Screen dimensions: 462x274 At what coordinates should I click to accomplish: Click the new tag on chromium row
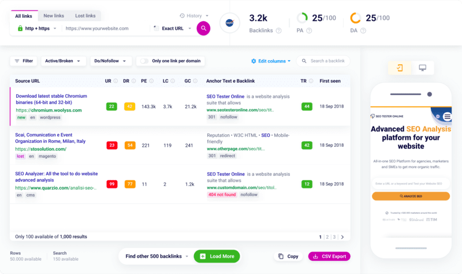click(x=21, y=117)
